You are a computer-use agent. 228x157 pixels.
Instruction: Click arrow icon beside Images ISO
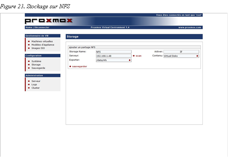[x=29, y=48]
